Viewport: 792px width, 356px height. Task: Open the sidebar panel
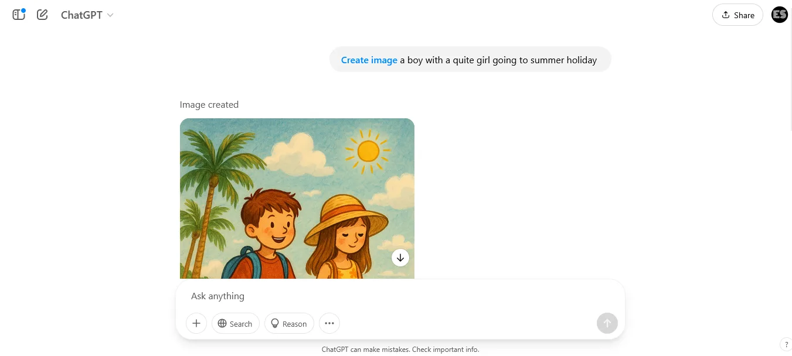click(x=19, y=15)
